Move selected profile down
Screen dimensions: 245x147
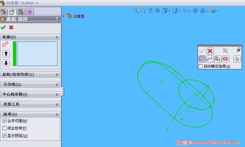pyautogui.click(x=6, y=63)
